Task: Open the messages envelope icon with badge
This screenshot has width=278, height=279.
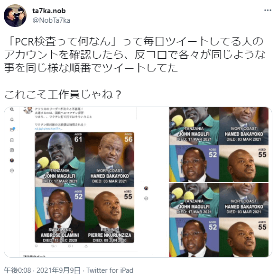Action: click(12, 129)
